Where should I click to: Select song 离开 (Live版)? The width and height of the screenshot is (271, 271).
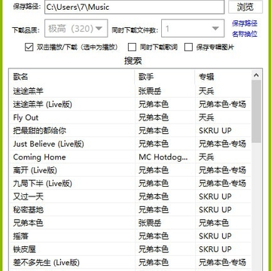click(x=35, y=170)
